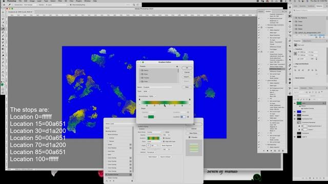Click the record button in Actions panel
This screenshot has height=184, width=328.
[x=268, y=151]
